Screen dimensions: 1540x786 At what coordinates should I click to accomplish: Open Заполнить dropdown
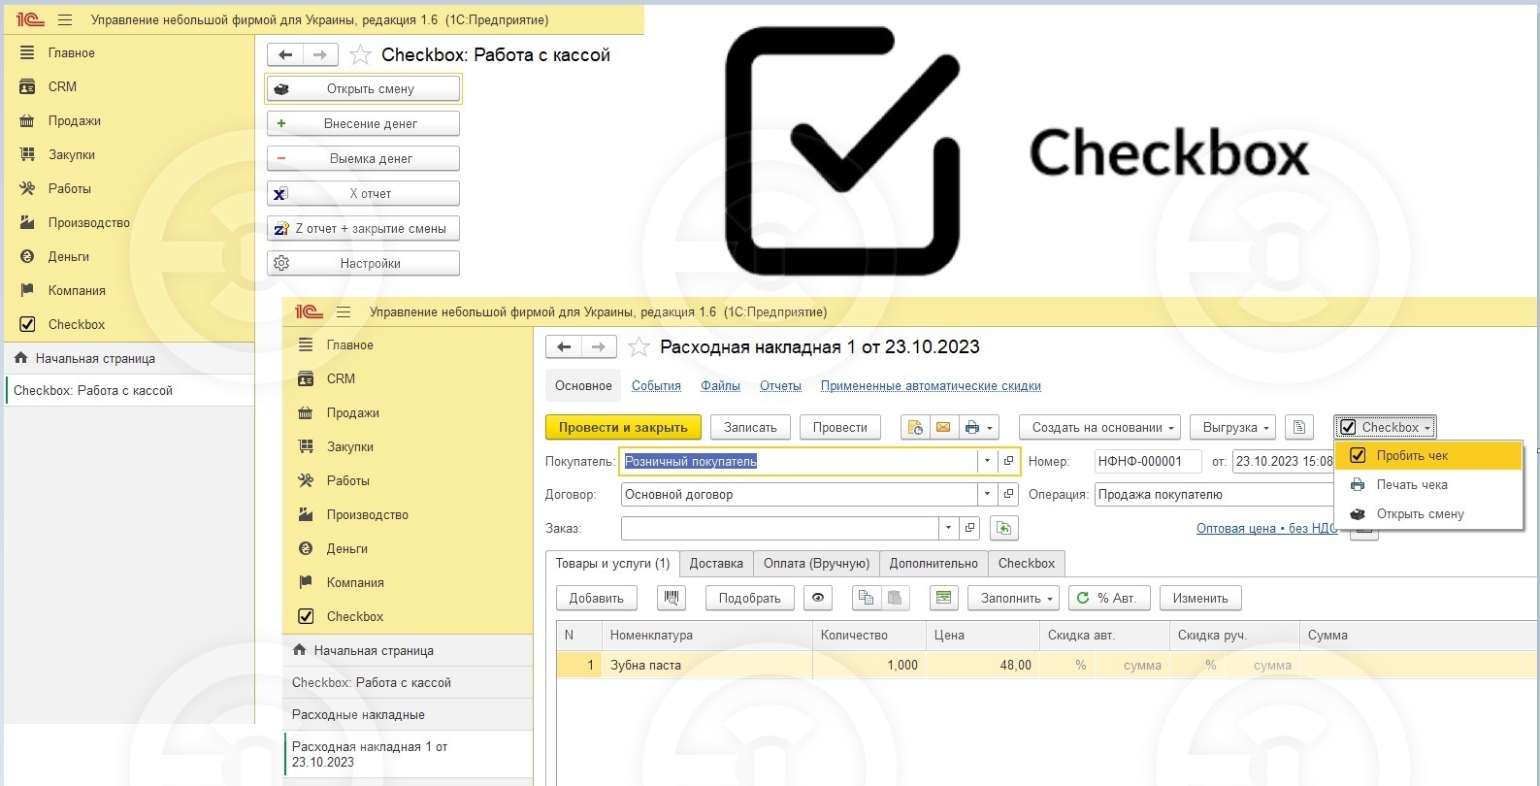pos(1013,598)
